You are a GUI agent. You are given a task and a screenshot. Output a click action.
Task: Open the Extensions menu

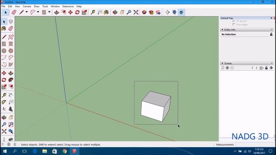point(68,6)
